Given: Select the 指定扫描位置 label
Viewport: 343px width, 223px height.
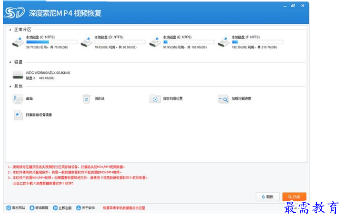Looking at the screenshot, I should tap(173, 99).
